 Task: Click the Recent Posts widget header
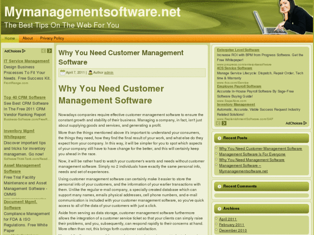[x=262, y=138]
